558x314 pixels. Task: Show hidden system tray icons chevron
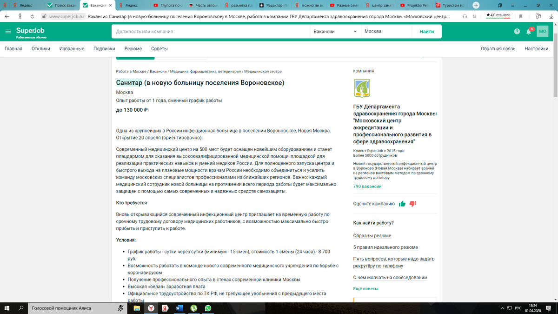(503, 308)
